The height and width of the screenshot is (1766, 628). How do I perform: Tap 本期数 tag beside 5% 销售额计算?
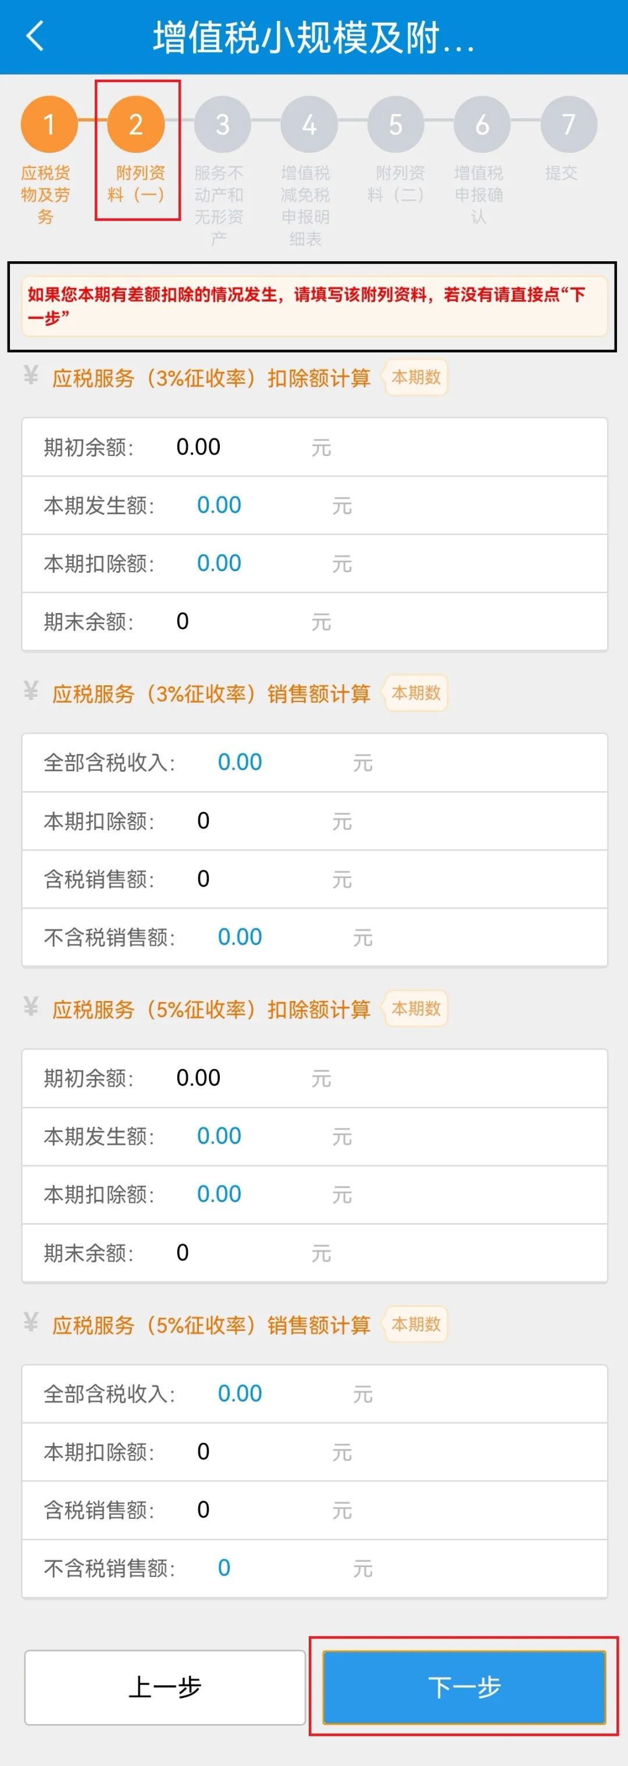click(x=415, y=1324)
